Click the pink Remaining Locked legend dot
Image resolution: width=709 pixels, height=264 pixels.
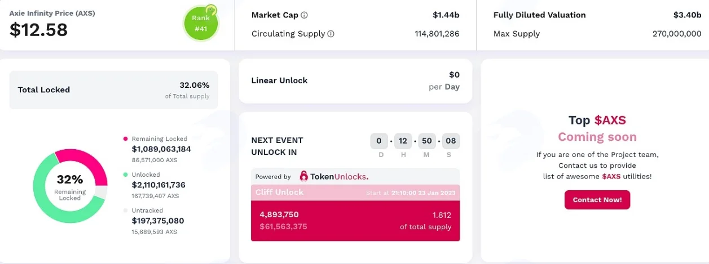click(x=126, y=138)
